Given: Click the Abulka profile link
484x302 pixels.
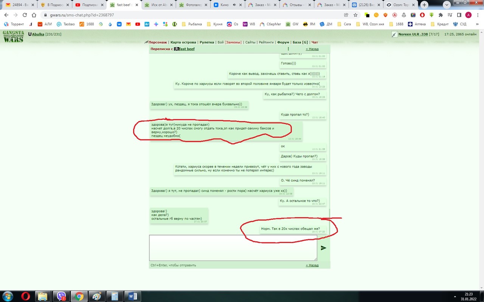Looking at the screenshot, I should click(x=38, y=34).
